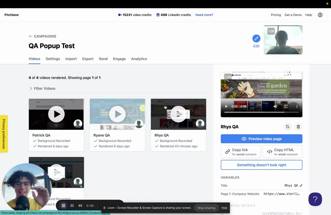
Task: Delete the Rhys QA video with trash icon
Action: point(298,127)
